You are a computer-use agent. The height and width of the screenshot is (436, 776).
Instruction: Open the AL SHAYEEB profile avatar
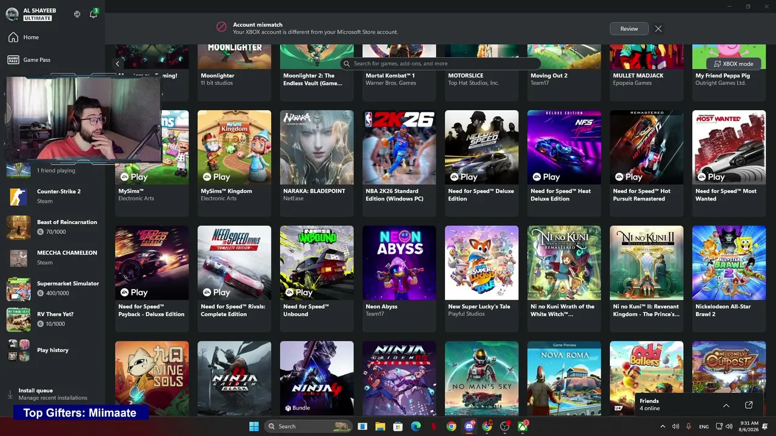(x=12, y=14)
